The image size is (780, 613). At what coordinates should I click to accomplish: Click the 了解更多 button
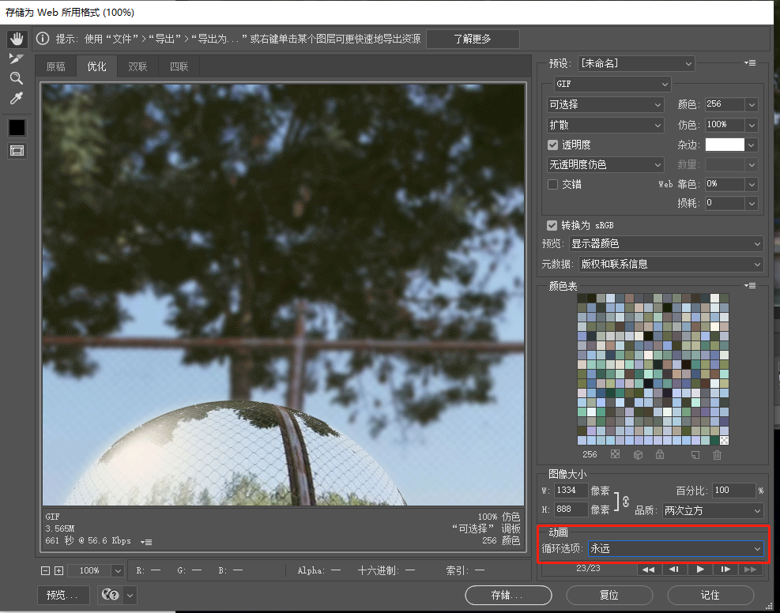473,39
